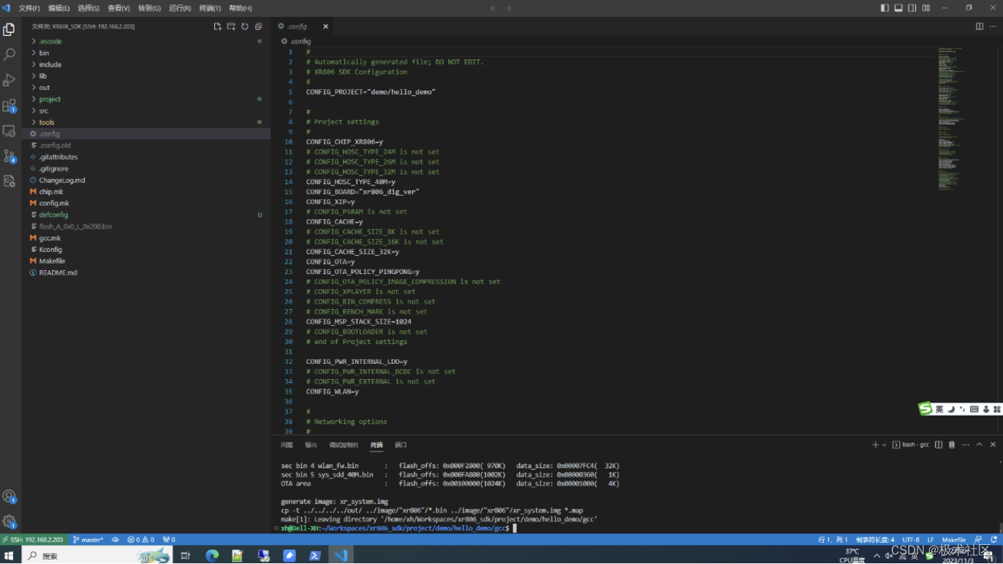Refresh the explorer file tree
The height and width of the screenshot is (564, 1003).
[245, 26]
